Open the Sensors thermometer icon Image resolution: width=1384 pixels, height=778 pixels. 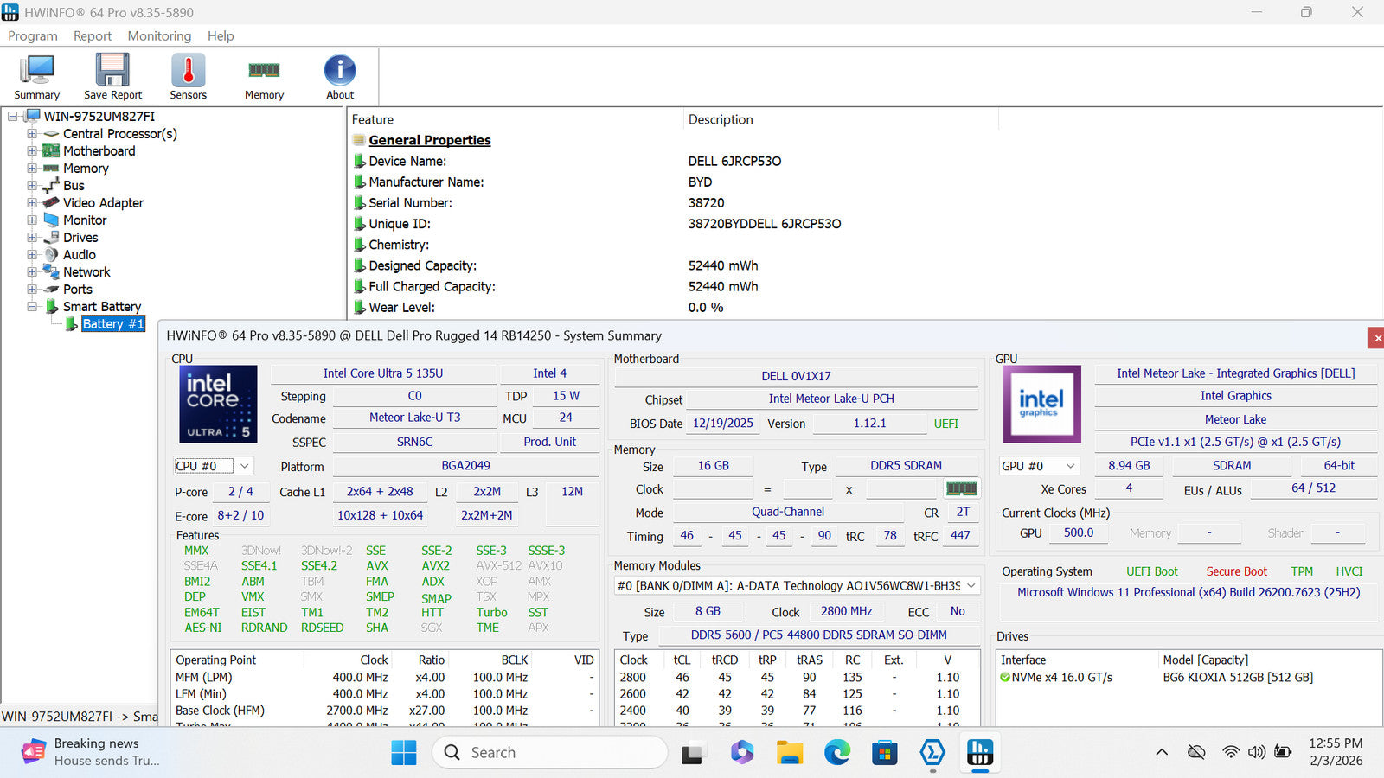(188, 77)
